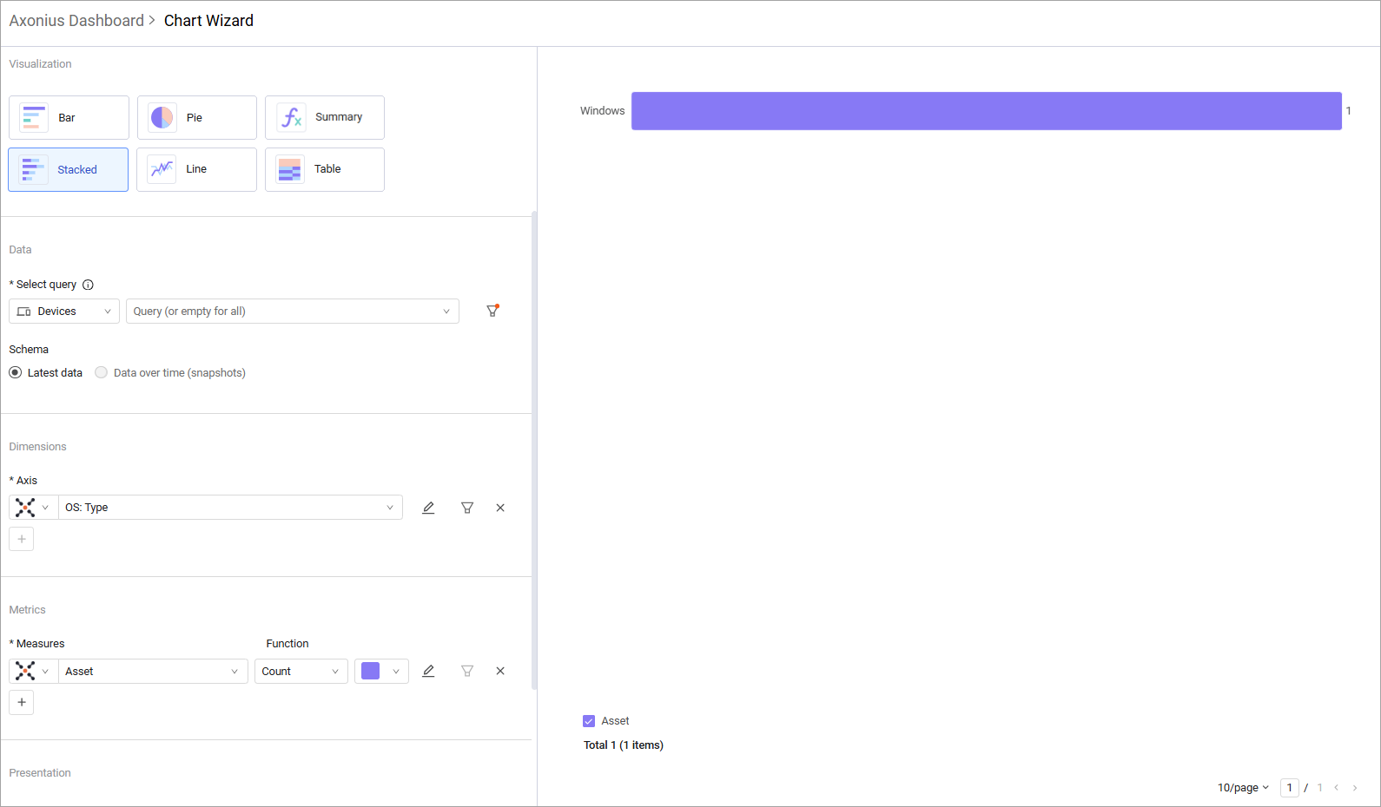Click the Total 1 (1 items) text

[x=624, y=745]
